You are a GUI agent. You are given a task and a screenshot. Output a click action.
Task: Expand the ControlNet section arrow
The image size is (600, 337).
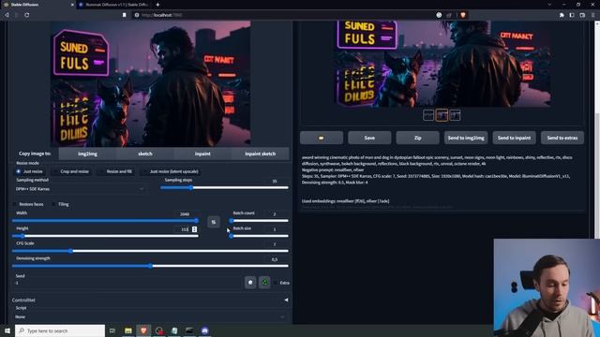point(286,300)
